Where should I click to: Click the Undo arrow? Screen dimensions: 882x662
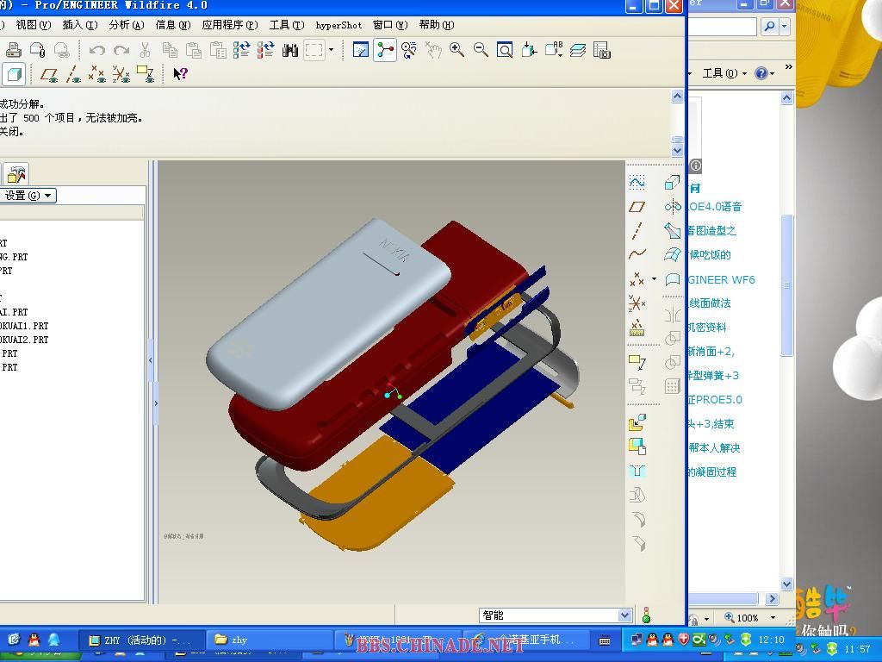[96, 51]
